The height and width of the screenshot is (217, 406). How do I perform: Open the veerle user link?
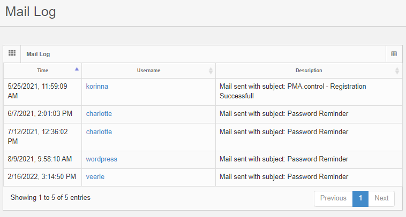click(x=96, y=177)
